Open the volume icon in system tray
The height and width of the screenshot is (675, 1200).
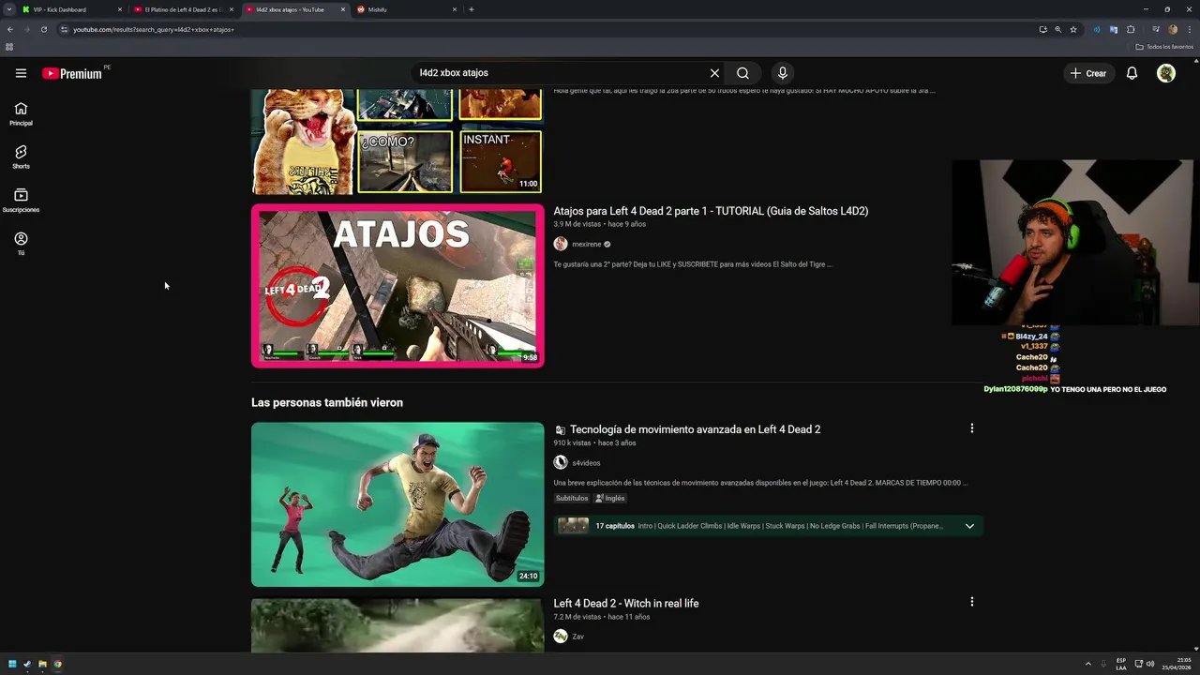click(x=1150, y=664)
